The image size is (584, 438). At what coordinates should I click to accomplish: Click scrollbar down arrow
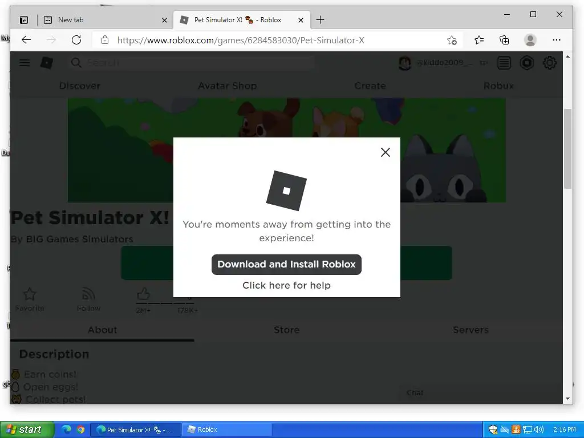click(x=567, y=399)
